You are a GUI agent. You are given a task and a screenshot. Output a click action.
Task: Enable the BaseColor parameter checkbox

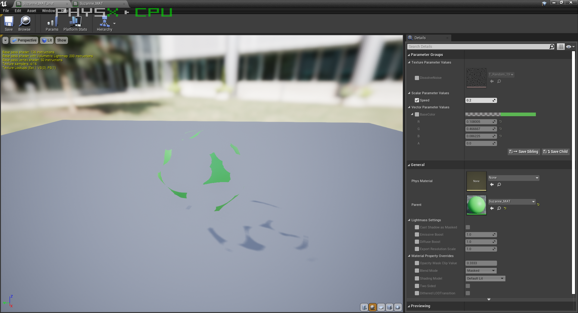coord(417,114)
